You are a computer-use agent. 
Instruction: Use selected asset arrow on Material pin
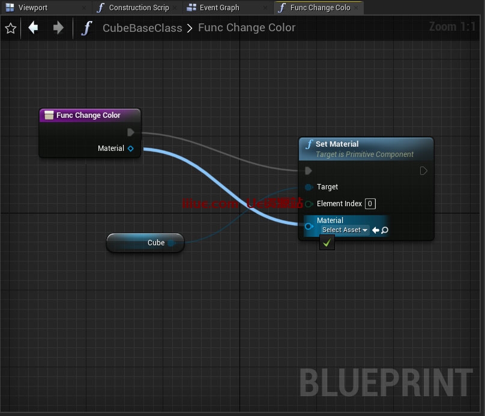375,230
